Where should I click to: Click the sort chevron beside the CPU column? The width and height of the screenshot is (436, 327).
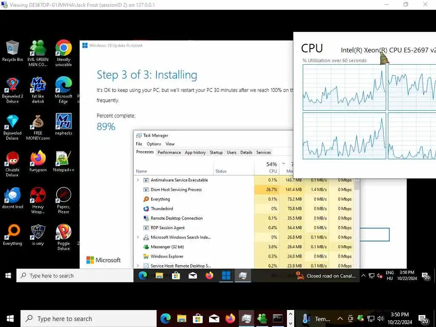pos(283,163)
